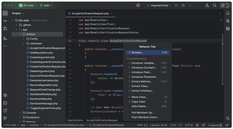The width and height of the screenshot is (233, 129).
Task: Expand the Exceptions folder
Action: [x=20, y=117]
